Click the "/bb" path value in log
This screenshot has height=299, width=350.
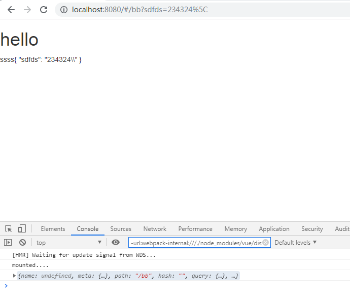(x=143, y=276)
